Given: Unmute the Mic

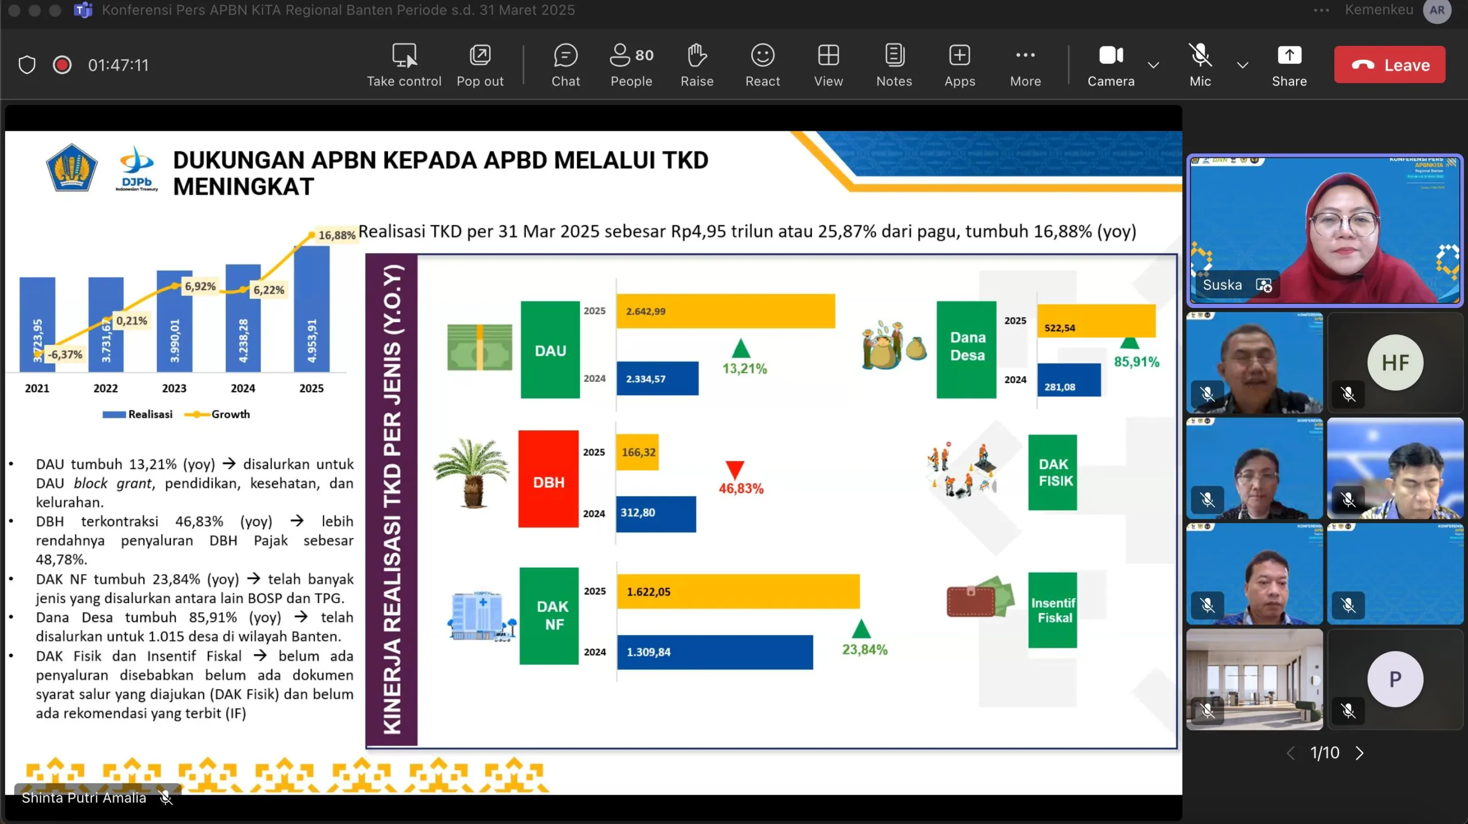Looking at the screenshot, I should [1200, 65].
